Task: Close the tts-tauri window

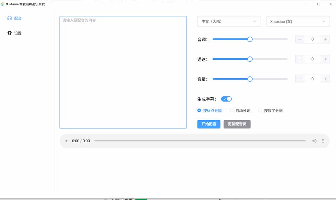Action: (331, 4)
